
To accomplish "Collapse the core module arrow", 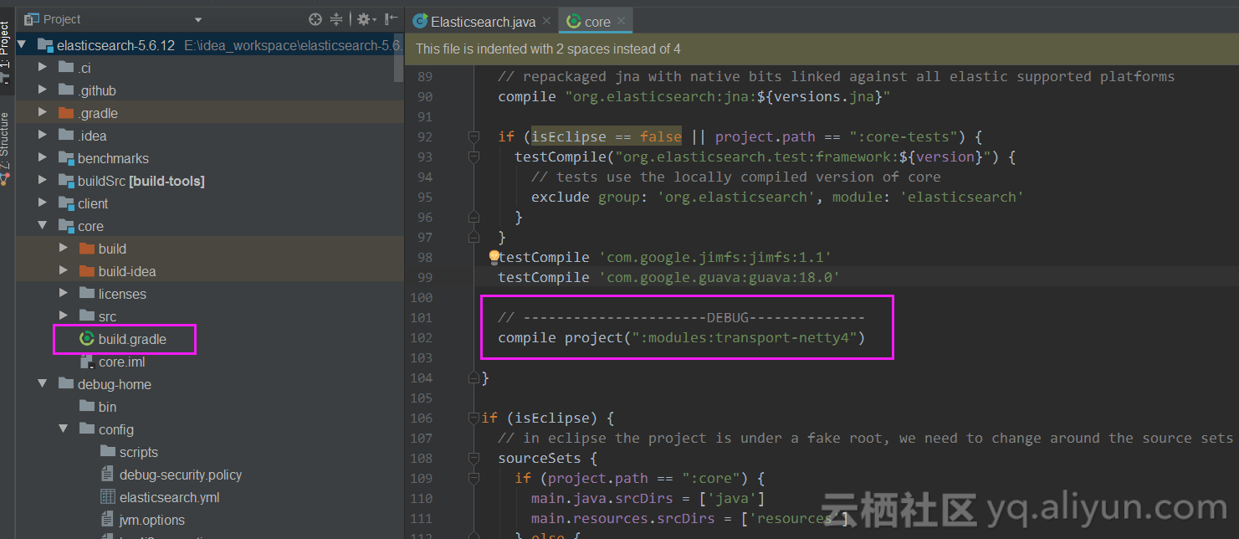I will (43, 226).
